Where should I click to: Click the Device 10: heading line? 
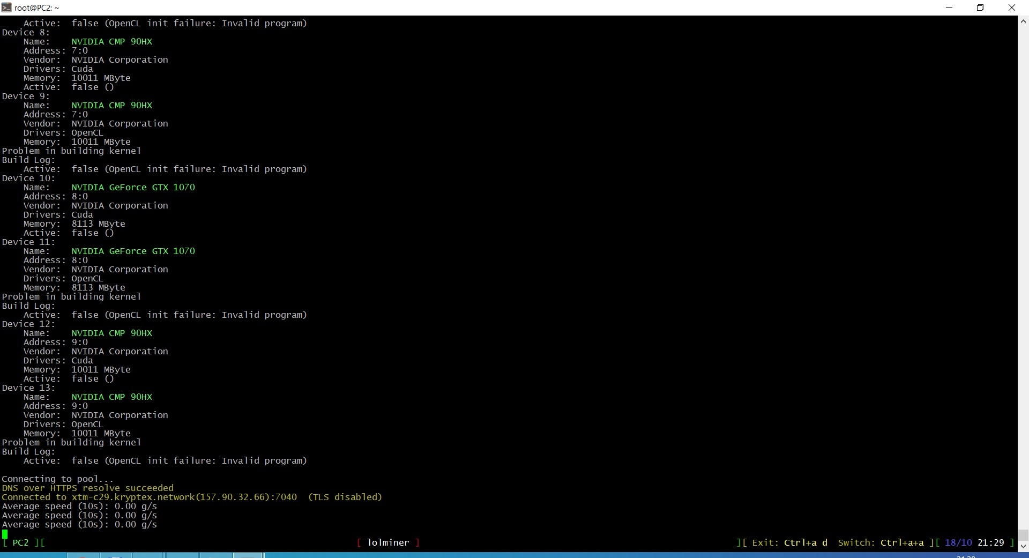coord(28,178)
